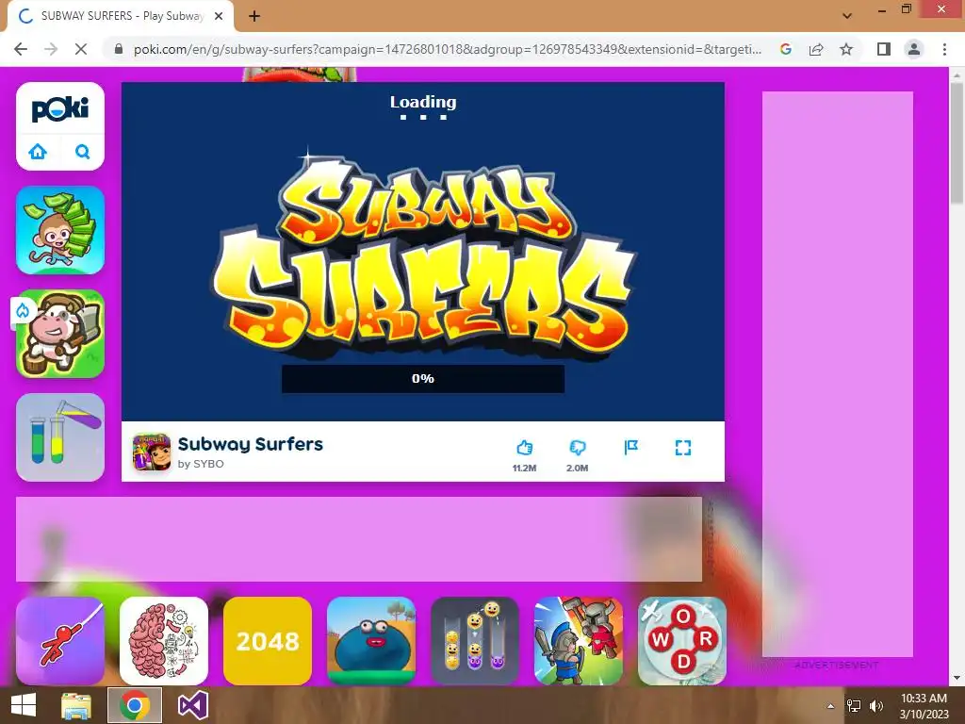The image size is (965, 724).
Task: Click the site security lock icon
Action: pos(119,49)
